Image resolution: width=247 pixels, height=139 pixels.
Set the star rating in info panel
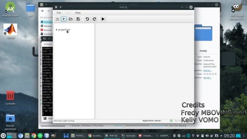(x=210, y=74)
